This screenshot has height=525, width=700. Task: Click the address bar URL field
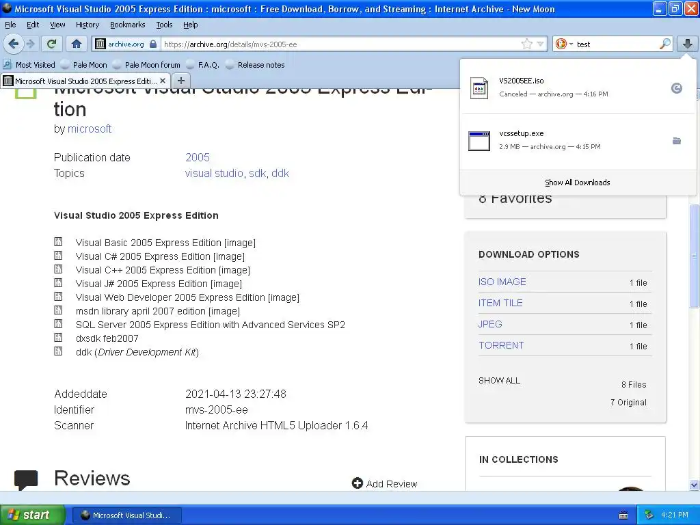click(x=339, y=44)
